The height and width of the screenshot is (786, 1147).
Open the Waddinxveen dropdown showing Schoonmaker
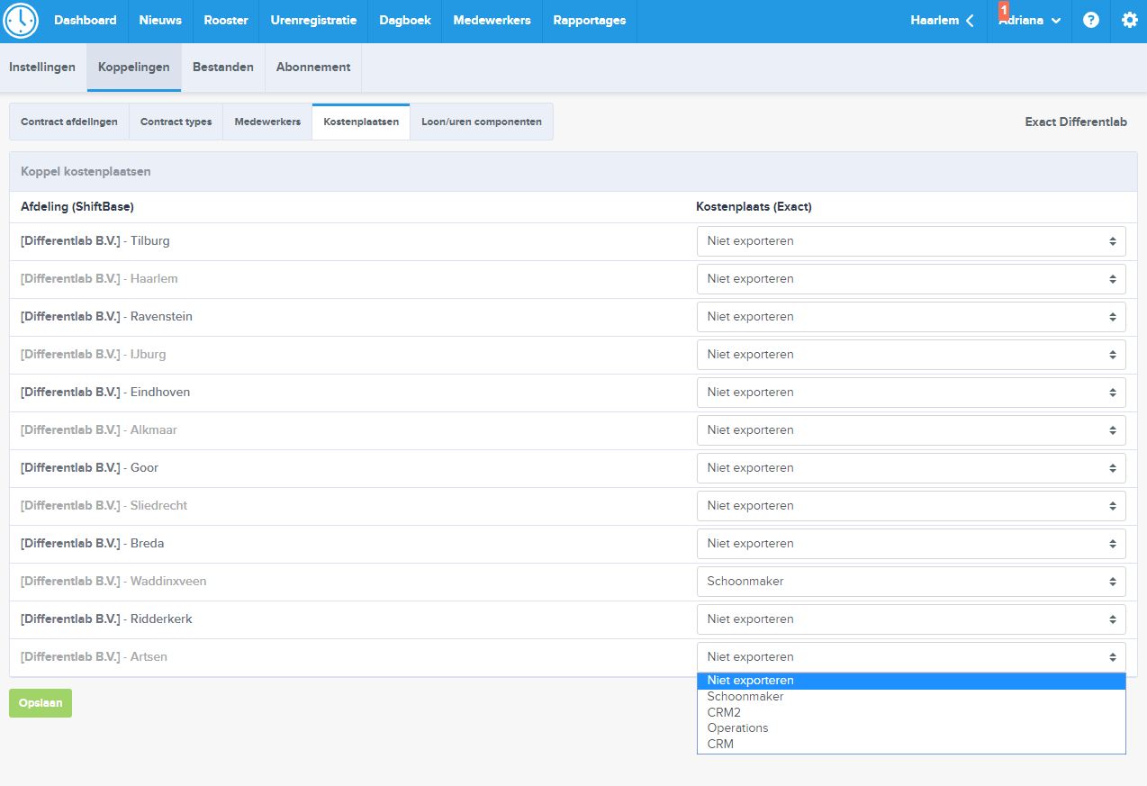[x=911, y=582]
